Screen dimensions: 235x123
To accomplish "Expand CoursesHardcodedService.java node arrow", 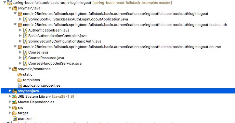I will [x=20, y=63].
